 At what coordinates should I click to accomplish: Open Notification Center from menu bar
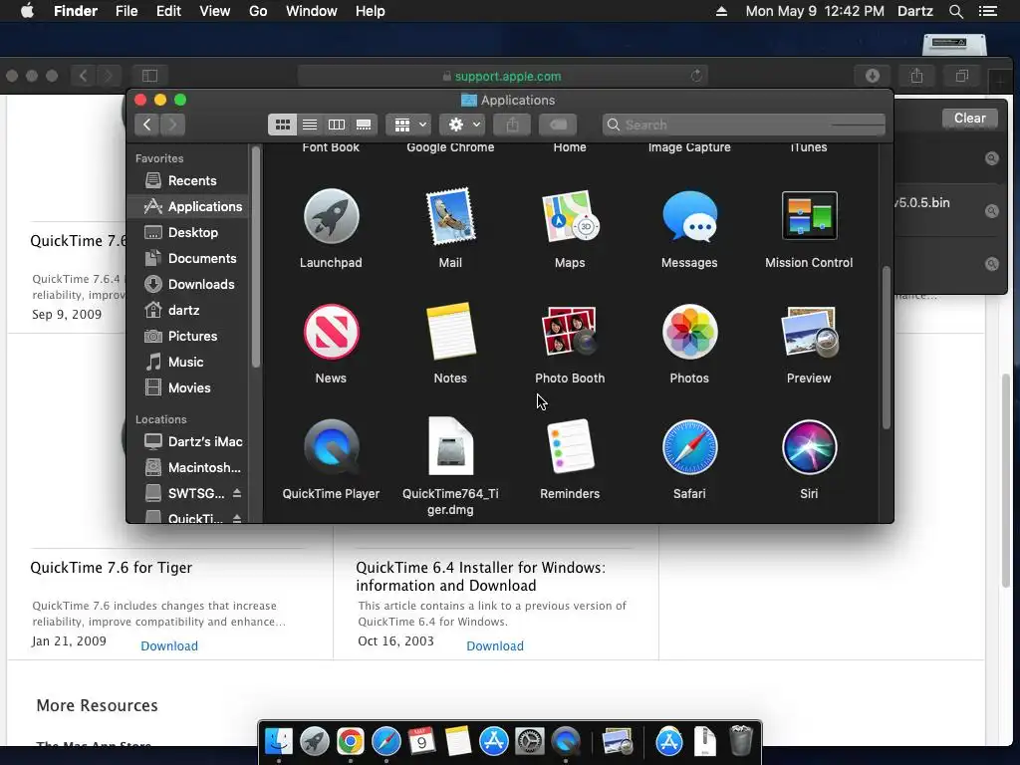tap(987, 11)
